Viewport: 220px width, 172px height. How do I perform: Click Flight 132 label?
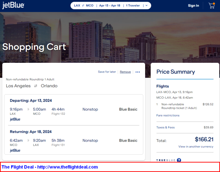coord(58,114)
